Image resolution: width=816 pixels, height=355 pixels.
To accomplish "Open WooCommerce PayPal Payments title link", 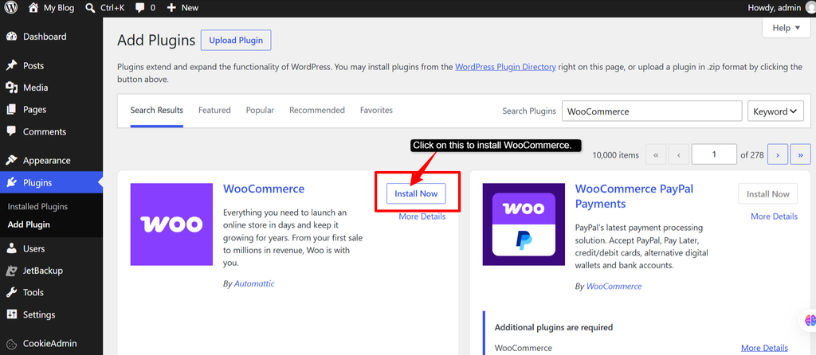I will click(x=634, y=196).
